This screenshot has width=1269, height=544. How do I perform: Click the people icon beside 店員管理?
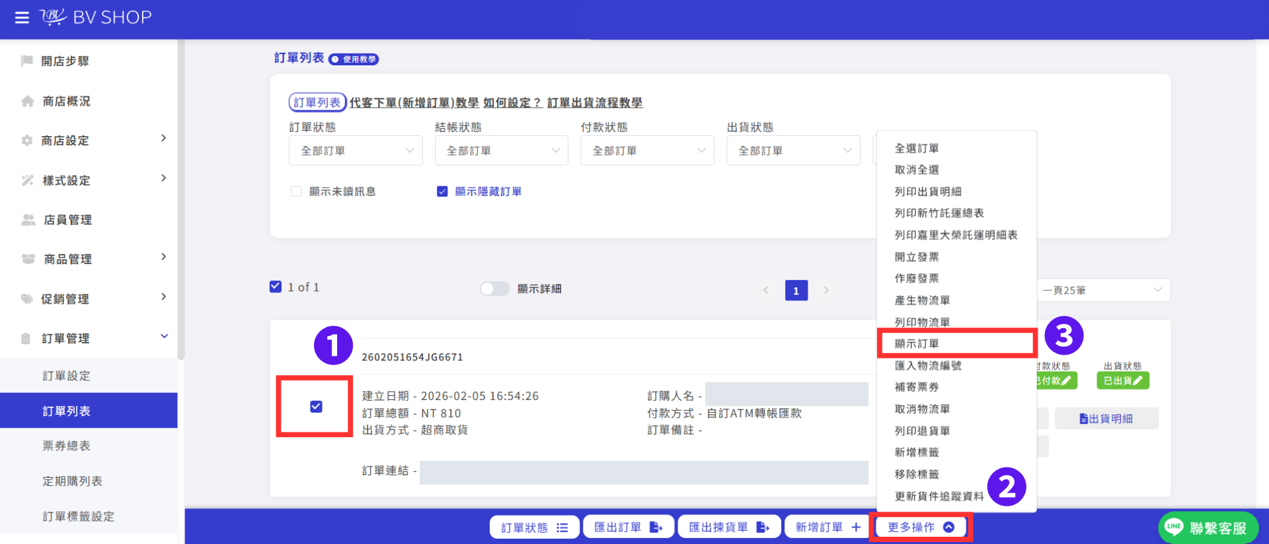click(x=28, y=220)
